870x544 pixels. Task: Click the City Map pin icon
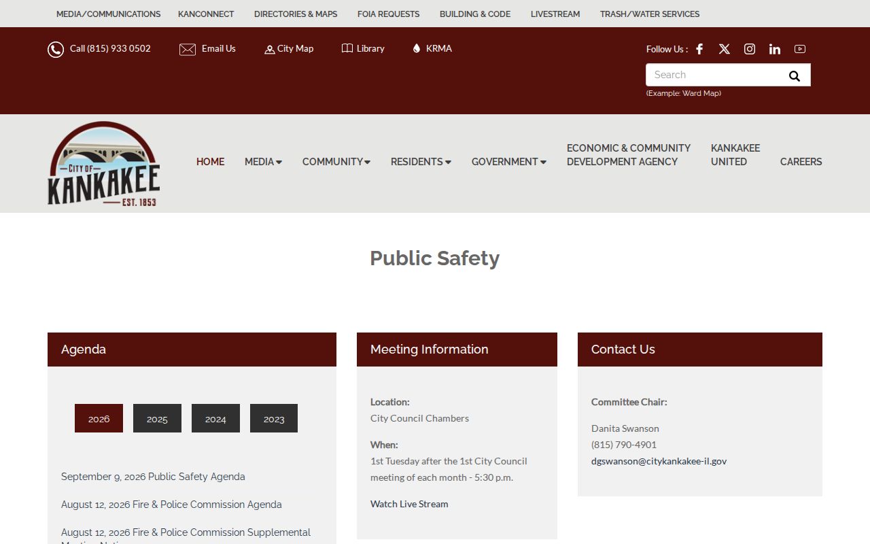tap(270, 50)
